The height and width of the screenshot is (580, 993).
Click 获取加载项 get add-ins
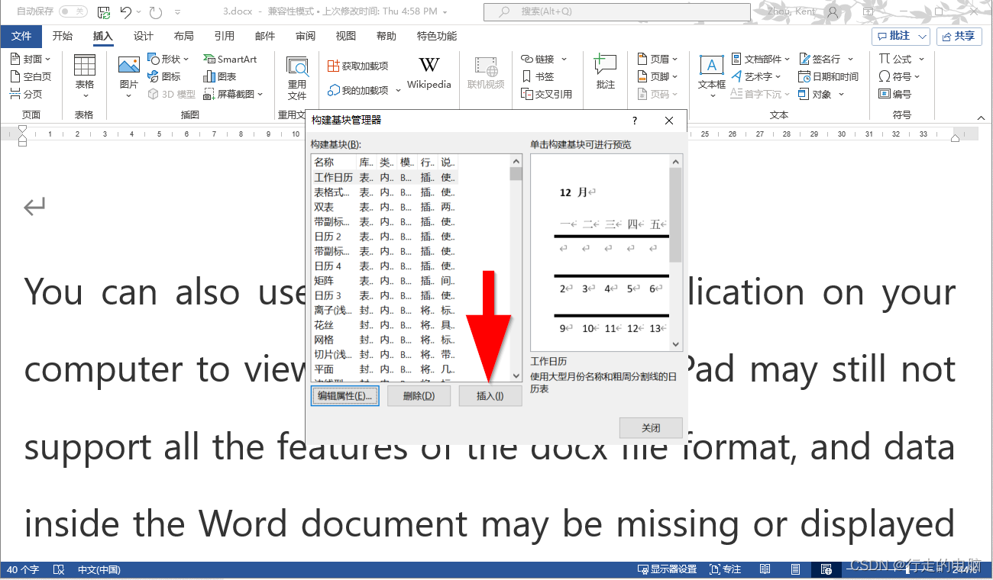click(x=358, y=66)
